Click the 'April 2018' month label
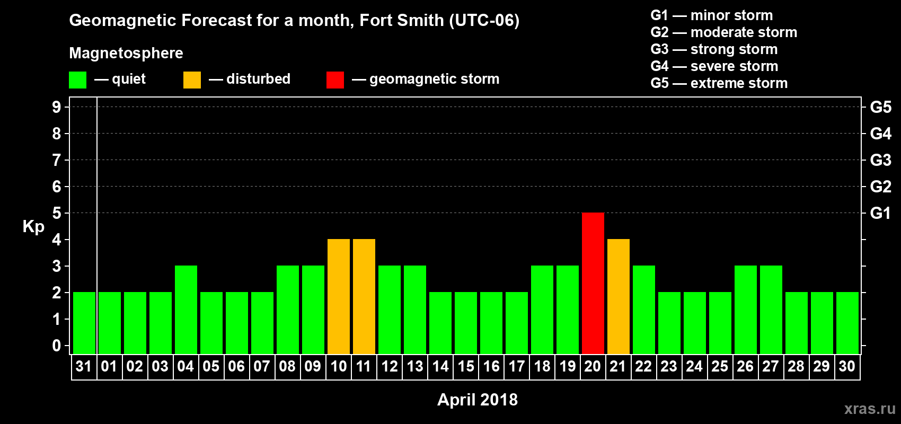 point(478,400)
